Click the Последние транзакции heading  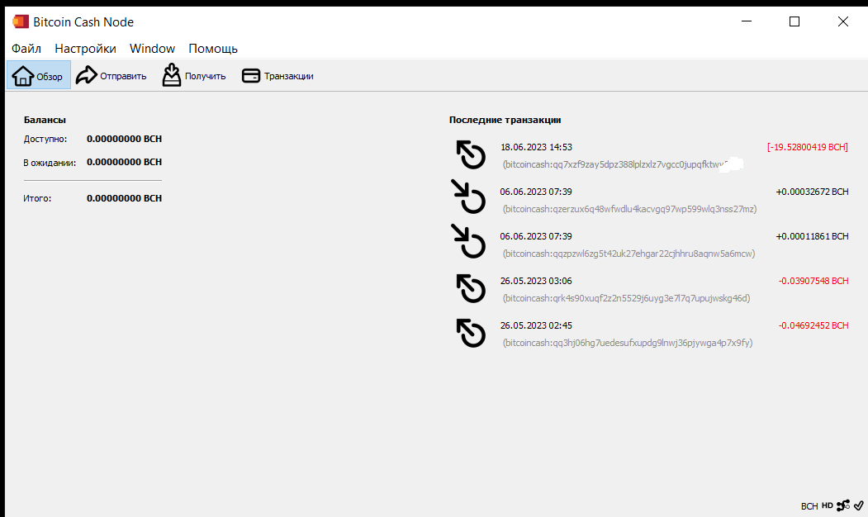pos(505,120)
